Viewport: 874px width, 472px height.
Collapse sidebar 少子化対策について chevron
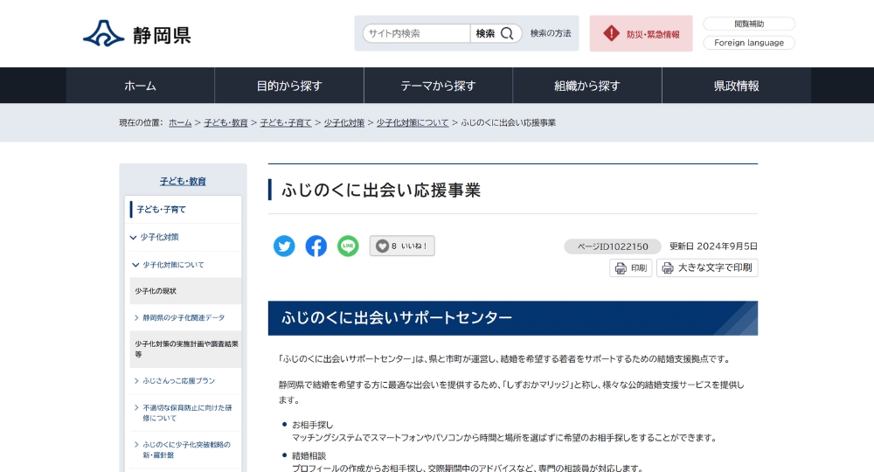click(135, 265)
